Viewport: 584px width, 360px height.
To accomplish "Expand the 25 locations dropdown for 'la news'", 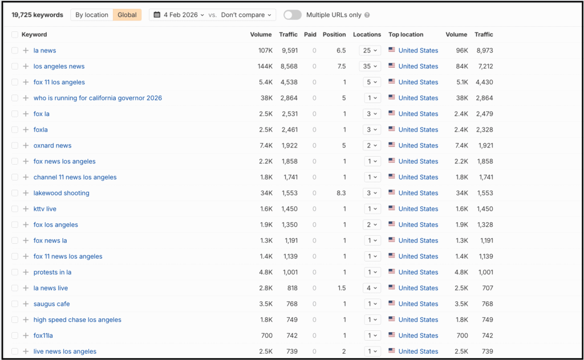I will point(371,50).
